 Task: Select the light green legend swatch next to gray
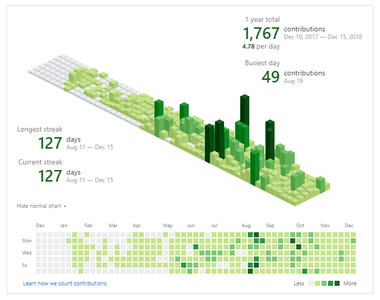[317, 283]
